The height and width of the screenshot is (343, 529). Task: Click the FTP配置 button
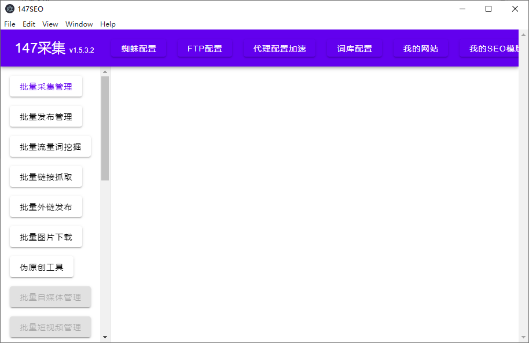(205, 49)
